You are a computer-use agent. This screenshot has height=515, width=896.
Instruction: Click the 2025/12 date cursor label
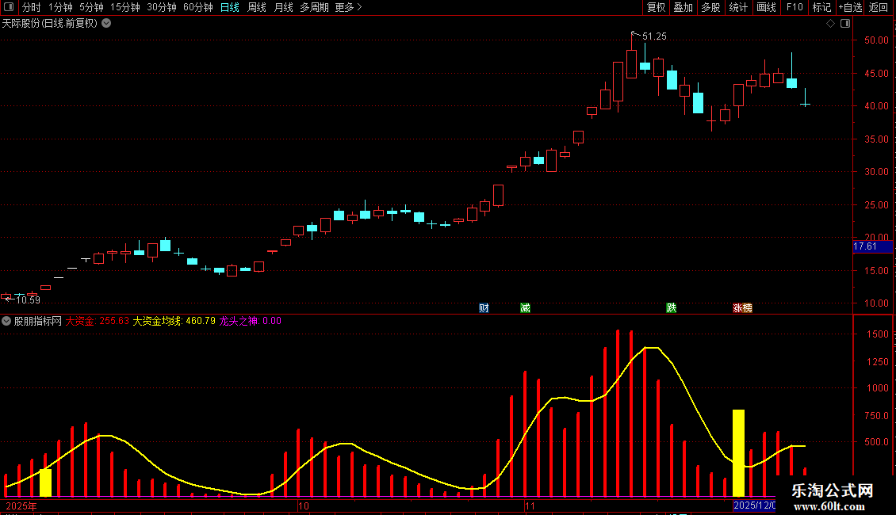coord(754,505)
